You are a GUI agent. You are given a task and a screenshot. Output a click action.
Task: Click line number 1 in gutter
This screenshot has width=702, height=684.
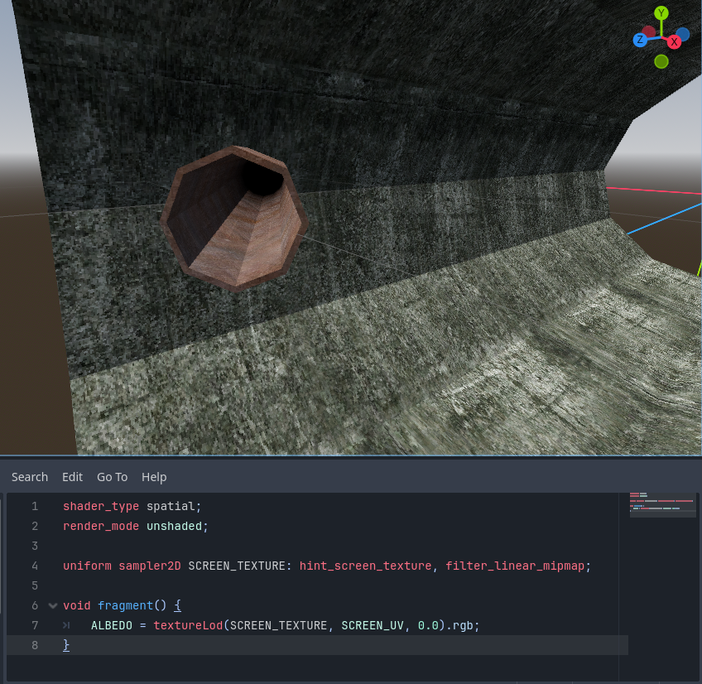tap(35, 507)
